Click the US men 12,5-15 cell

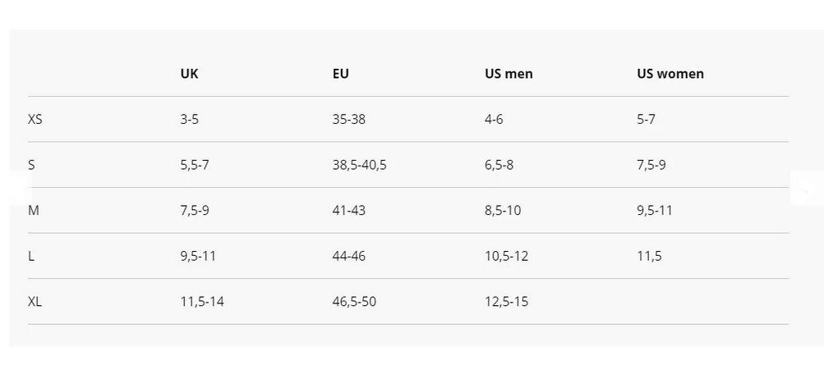click(506, 302)
